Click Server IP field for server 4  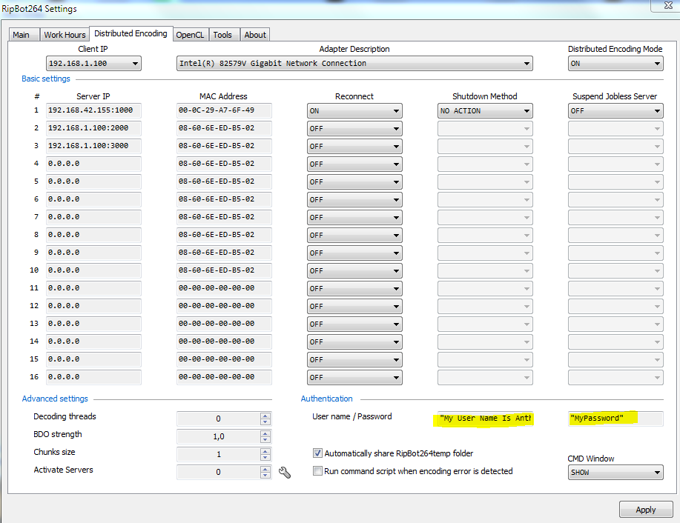(x=93, y=164)
